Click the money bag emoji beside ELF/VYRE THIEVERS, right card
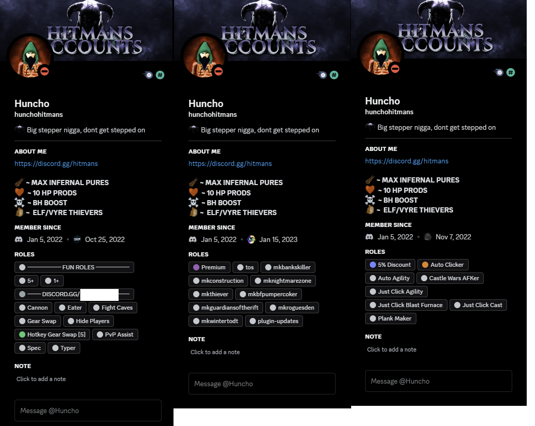 [370, 210]
